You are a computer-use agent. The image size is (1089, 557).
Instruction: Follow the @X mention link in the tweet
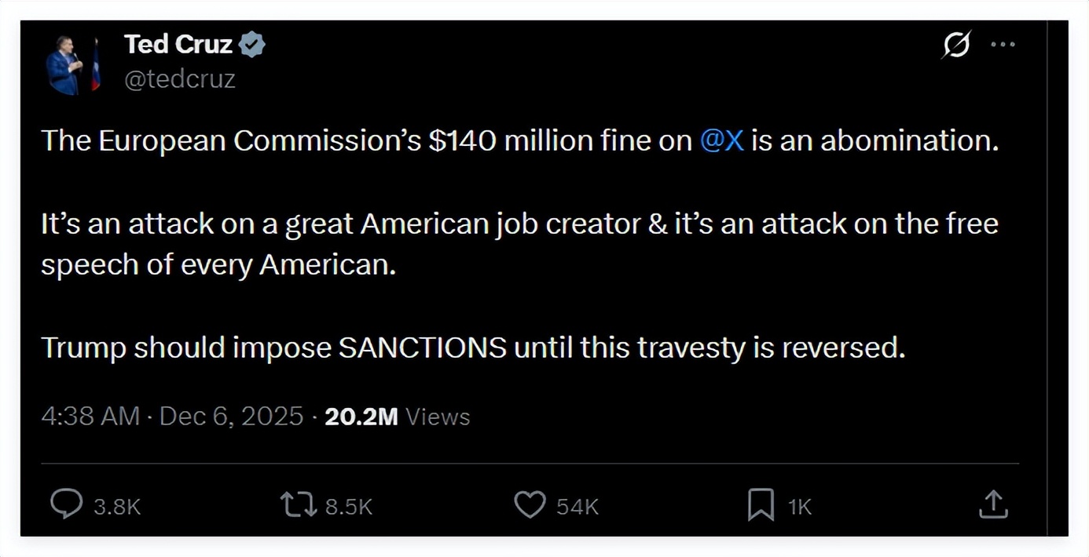(721, 141)
